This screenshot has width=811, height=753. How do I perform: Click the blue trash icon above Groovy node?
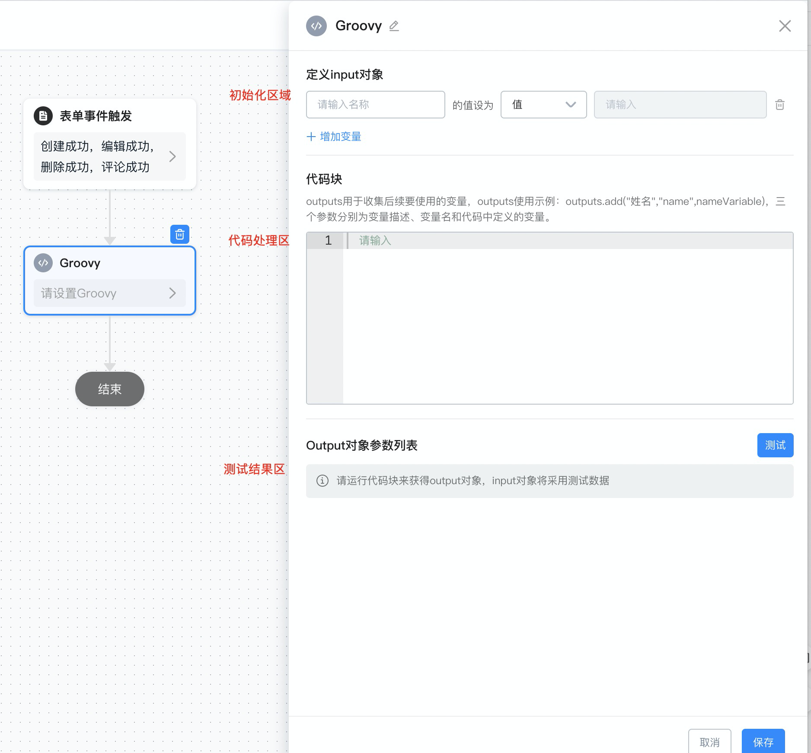(x=180, y=234)
